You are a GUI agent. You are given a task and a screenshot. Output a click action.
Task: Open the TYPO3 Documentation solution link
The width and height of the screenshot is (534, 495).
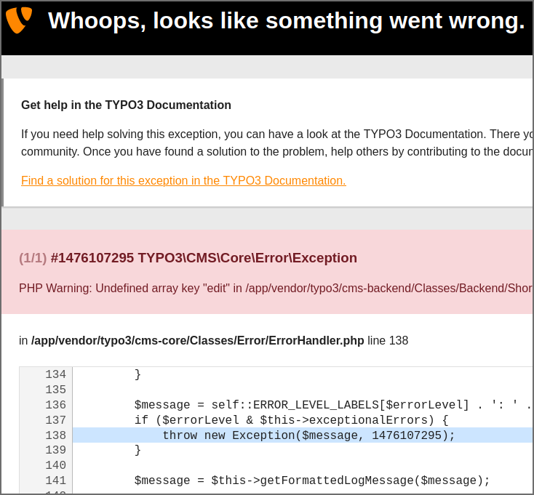click(183, 180)
